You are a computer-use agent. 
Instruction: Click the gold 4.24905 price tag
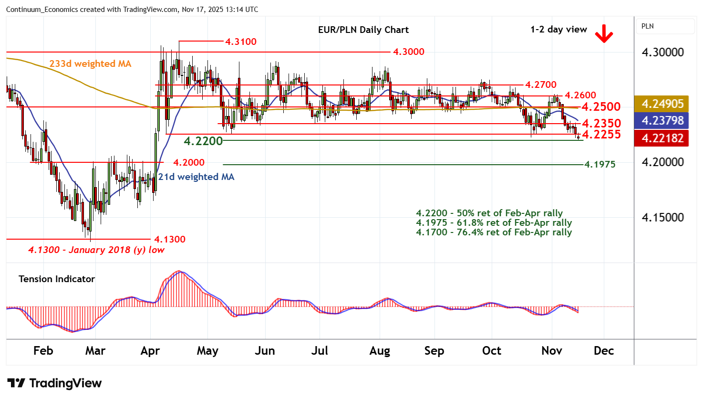pyautogui.click(x=662, y=104)
